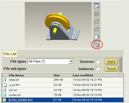Click the assembly icon beside pulley_bracket.asm
This screenshot has height=103, width=129.
(4, 100)
